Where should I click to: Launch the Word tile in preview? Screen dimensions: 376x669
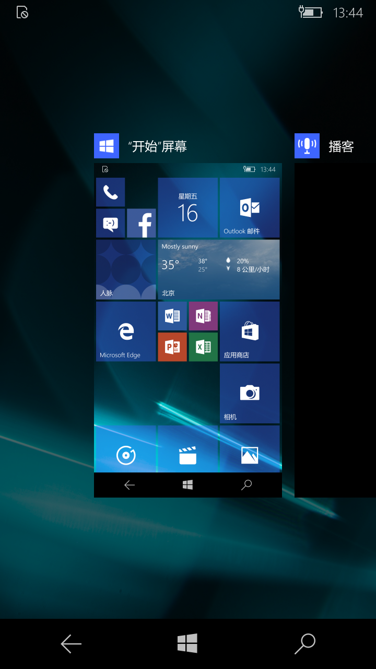pos(172,316)
